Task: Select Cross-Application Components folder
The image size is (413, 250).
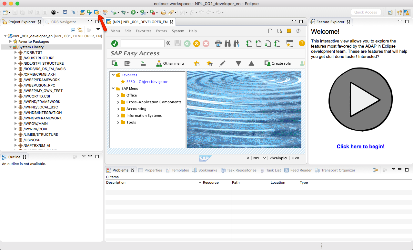Action: pos(154,102)
